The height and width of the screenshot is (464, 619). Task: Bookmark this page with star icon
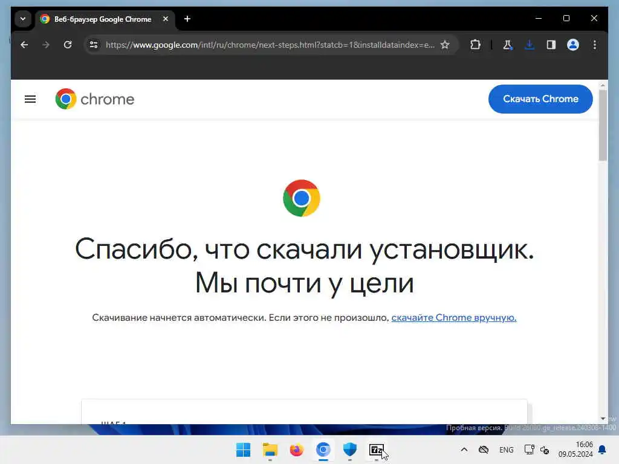click(445, 45)
